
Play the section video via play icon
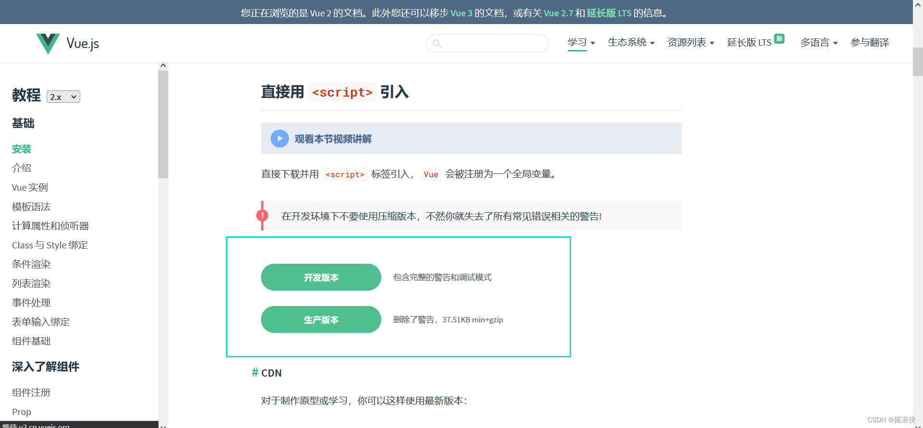280,139
